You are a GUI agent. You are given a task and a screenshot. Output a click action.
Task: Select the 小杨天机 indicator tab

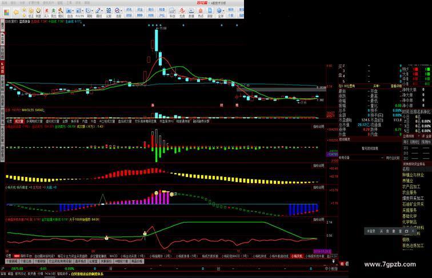[297, 256]
